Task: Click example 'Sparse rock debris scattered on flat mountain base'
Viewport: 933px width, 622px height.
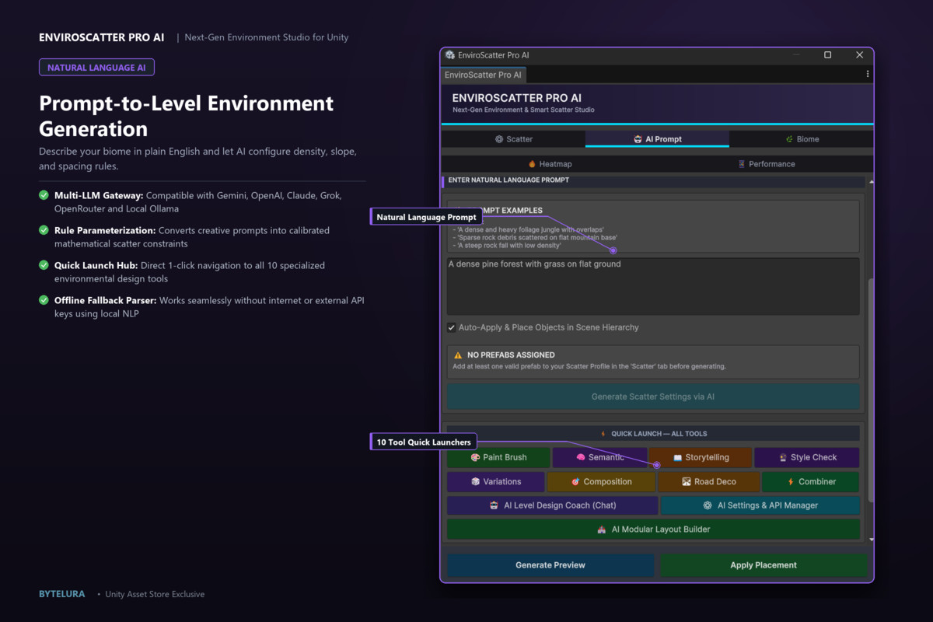Action: click(535, 238)
